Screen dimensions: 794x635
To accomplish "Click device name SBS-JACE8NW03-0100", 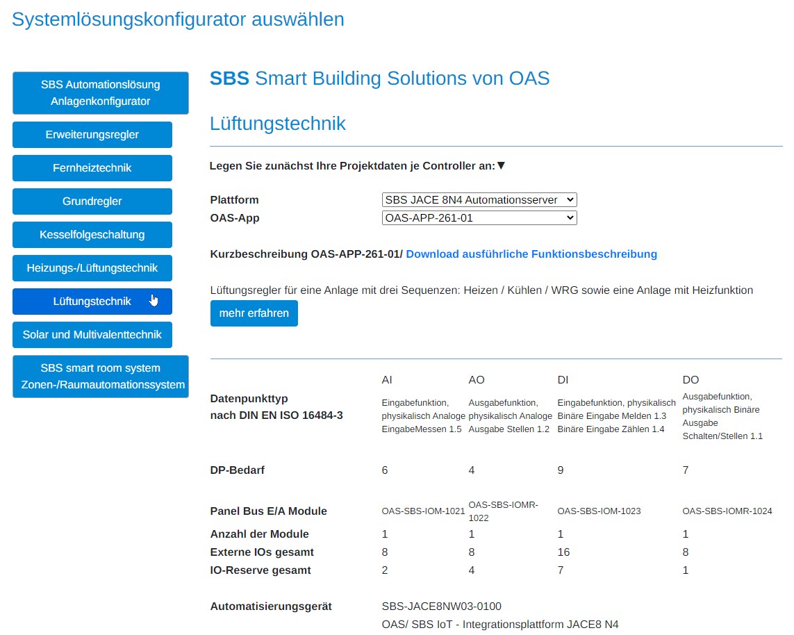I will [442, 606].
